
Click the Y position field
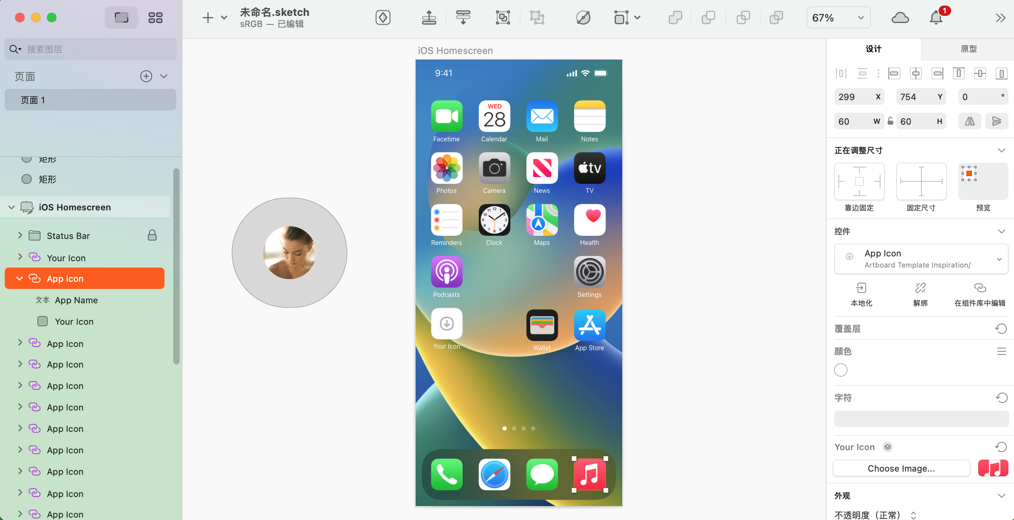pos(921,97)
